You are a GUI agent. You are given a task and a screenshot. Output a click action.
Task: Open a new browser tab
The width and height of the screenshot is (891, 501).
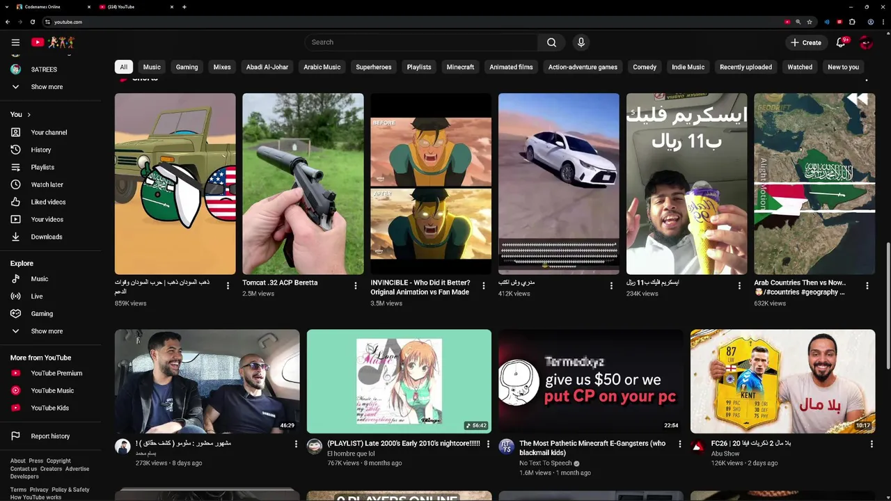tap(184, 7)
